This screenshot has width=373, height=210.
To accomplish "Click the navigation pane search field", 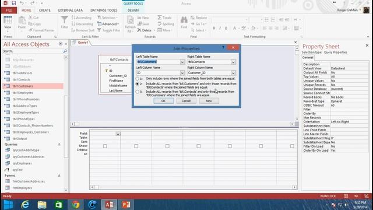I will point(33,51).
